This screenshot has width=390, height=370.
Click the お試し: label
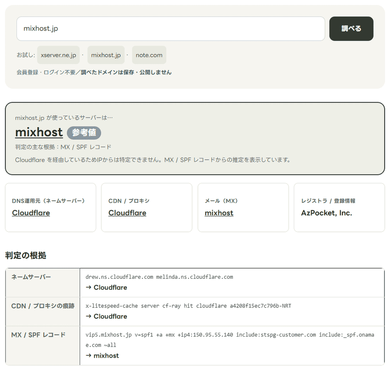[26, 55]
